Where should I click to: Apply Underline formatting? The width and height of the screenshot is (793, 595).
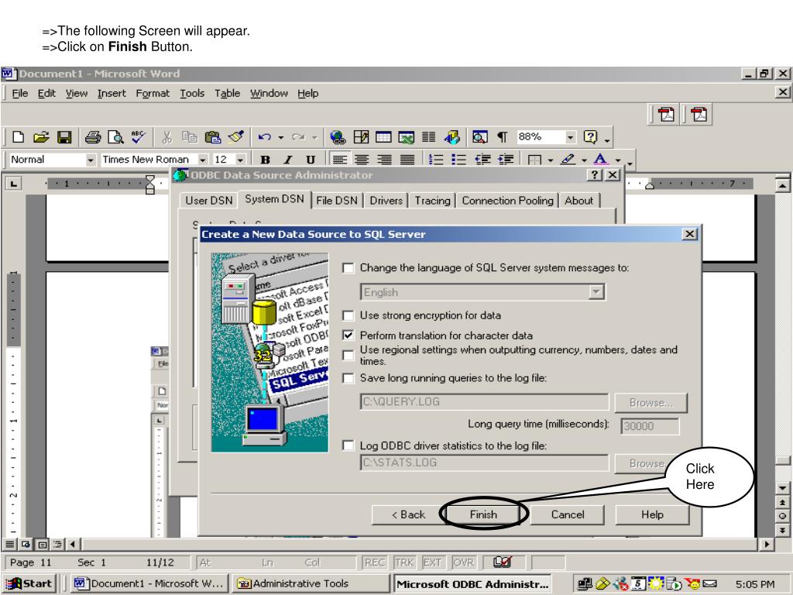[x=311, y=160]
